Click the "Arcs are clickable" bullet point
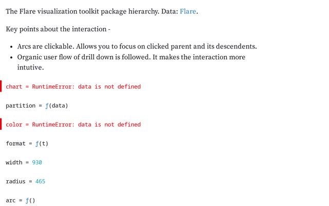The width and height of the screenshot is (329, 206). point(136,46)
